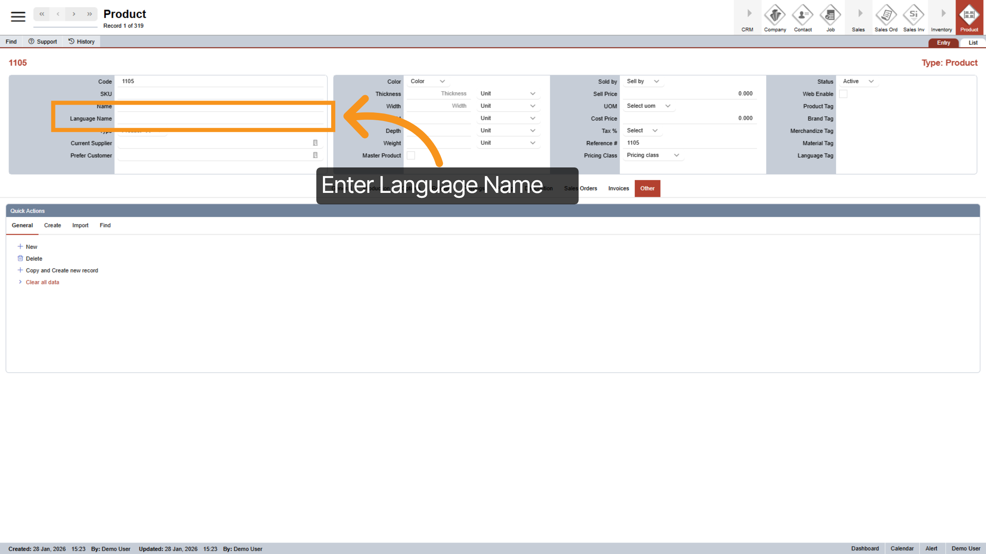This screenshot has width=986, height=554.
Task: Open the hamburger navigation menu
Action: [x=17, y=16]
